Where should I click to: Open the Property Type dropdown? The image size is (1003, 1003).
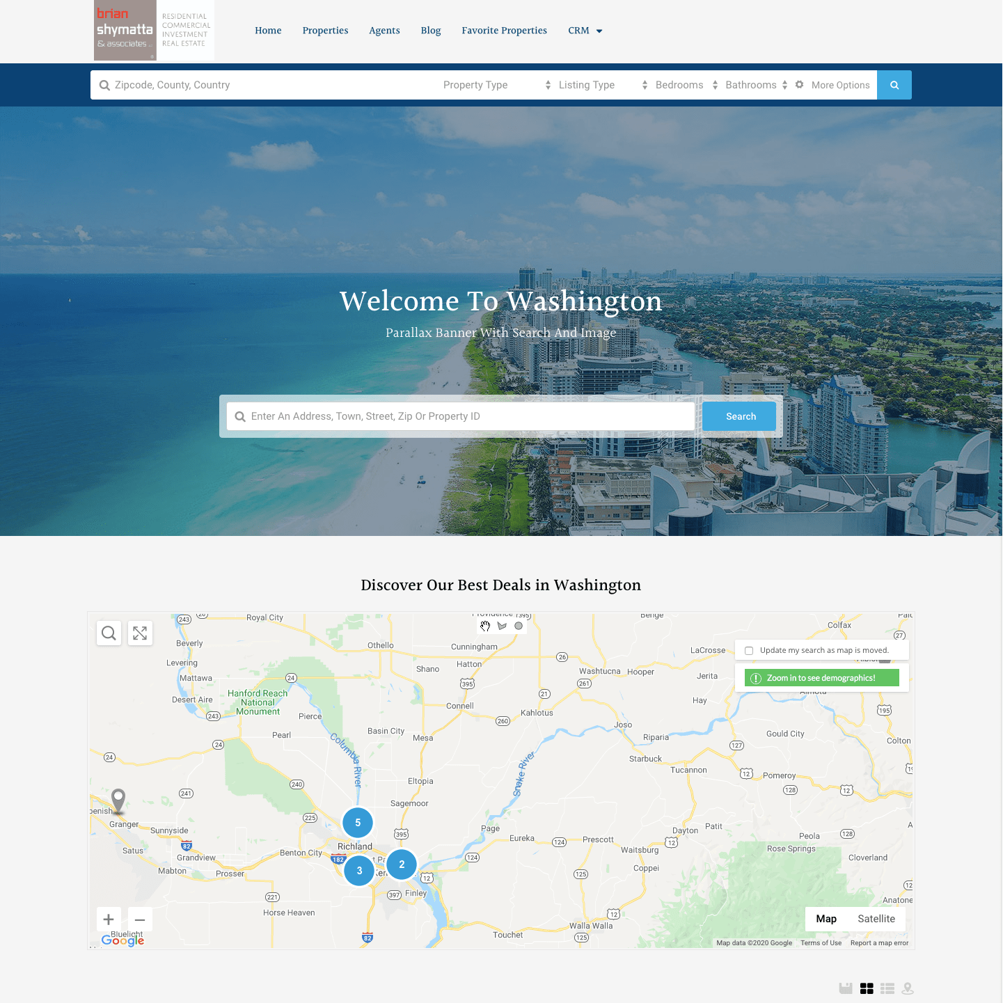point(497,85)
